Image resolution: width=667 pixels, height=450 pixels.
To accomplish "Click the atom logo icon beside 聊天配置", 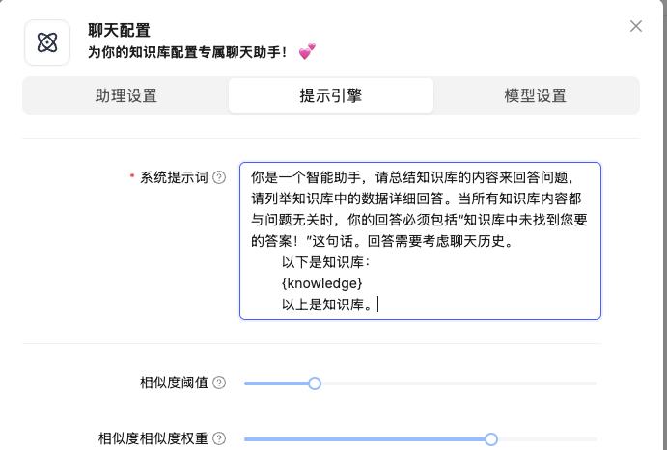I will coord(47,41).
